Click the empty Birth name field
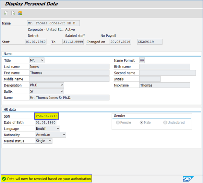Screen dimensions: 203x183 point(164,67)
